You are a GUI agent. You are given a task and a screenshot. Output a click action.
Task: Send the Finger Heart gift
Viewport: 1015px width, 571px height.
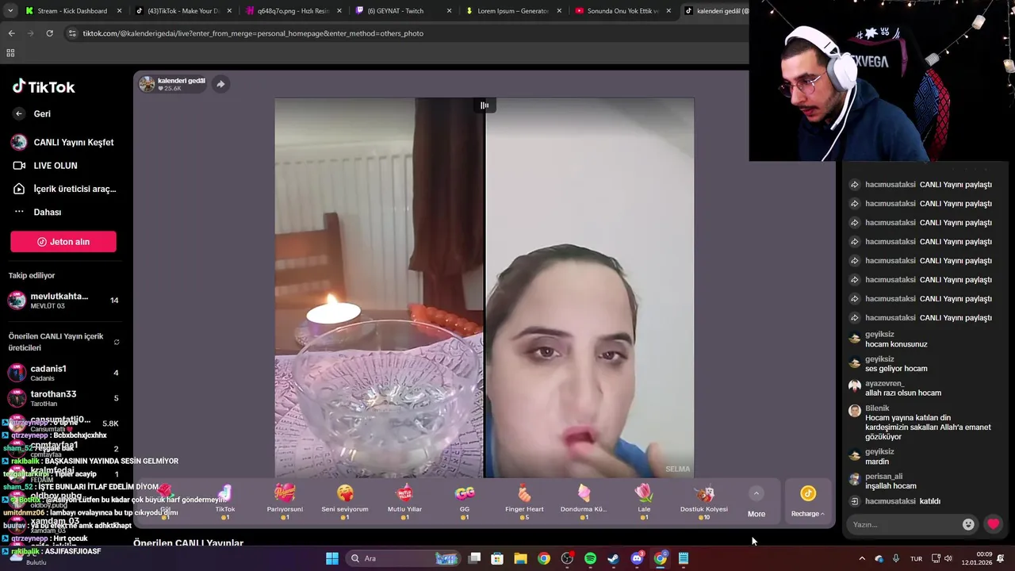pos(524,501)
